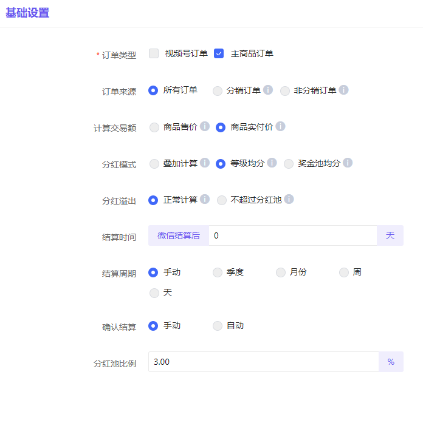Screen dimensions: 423x423
Task: Click info icon beside 商品实付价
Action: (280, 126)
